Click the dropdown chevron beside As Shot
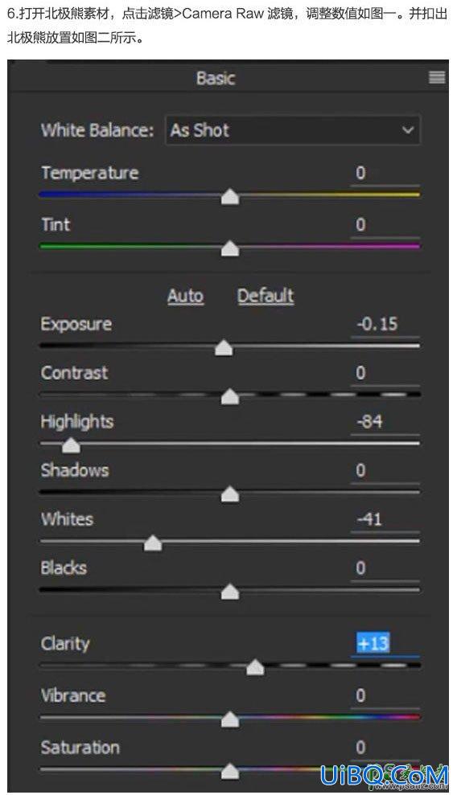Screen dimensions: 457x795 click(407, 130)
